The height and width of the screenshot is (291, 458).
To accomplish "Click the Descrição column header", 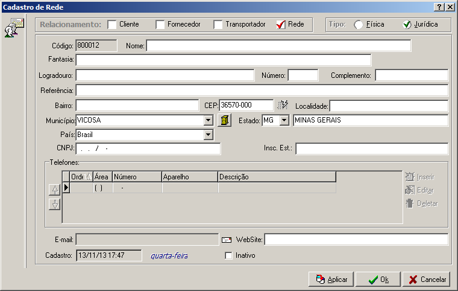I will pos(276,177).
